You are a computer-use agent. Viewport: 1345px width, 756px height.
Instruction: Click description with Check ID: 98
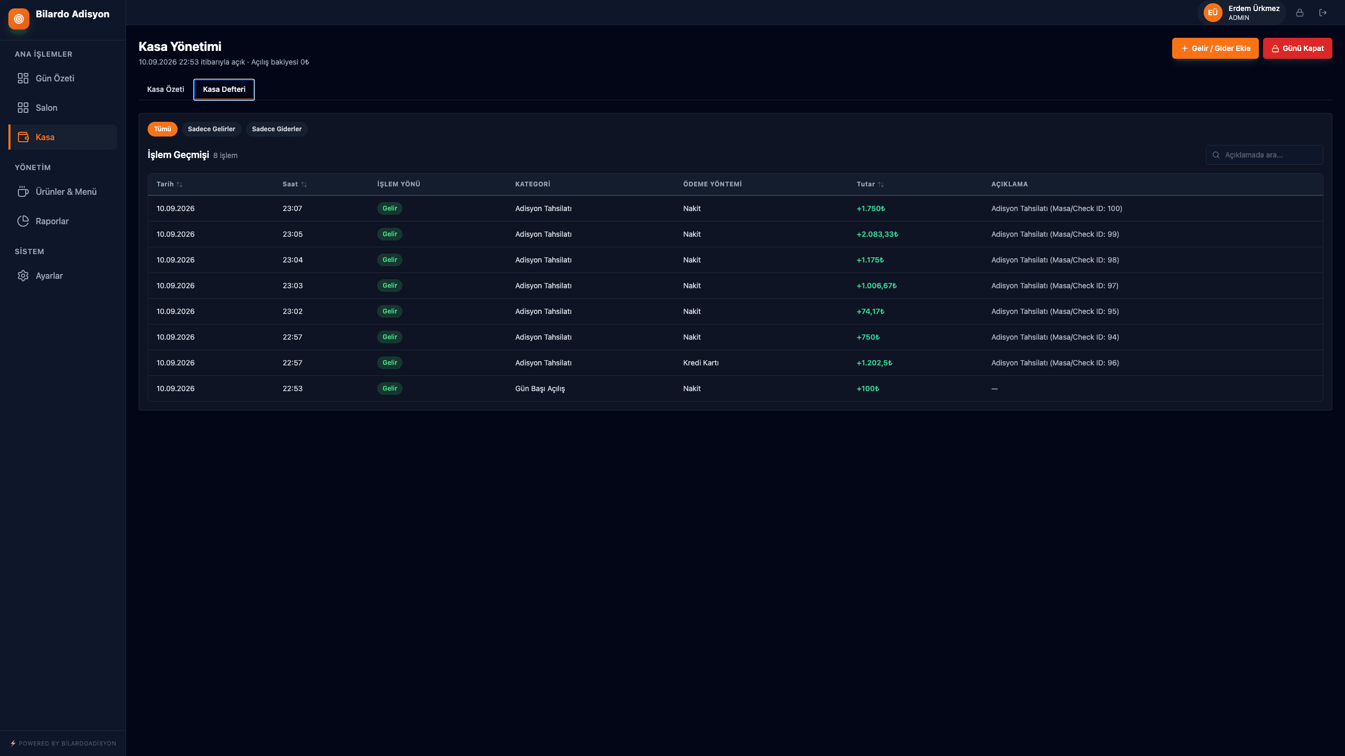tap(1055, 260)
